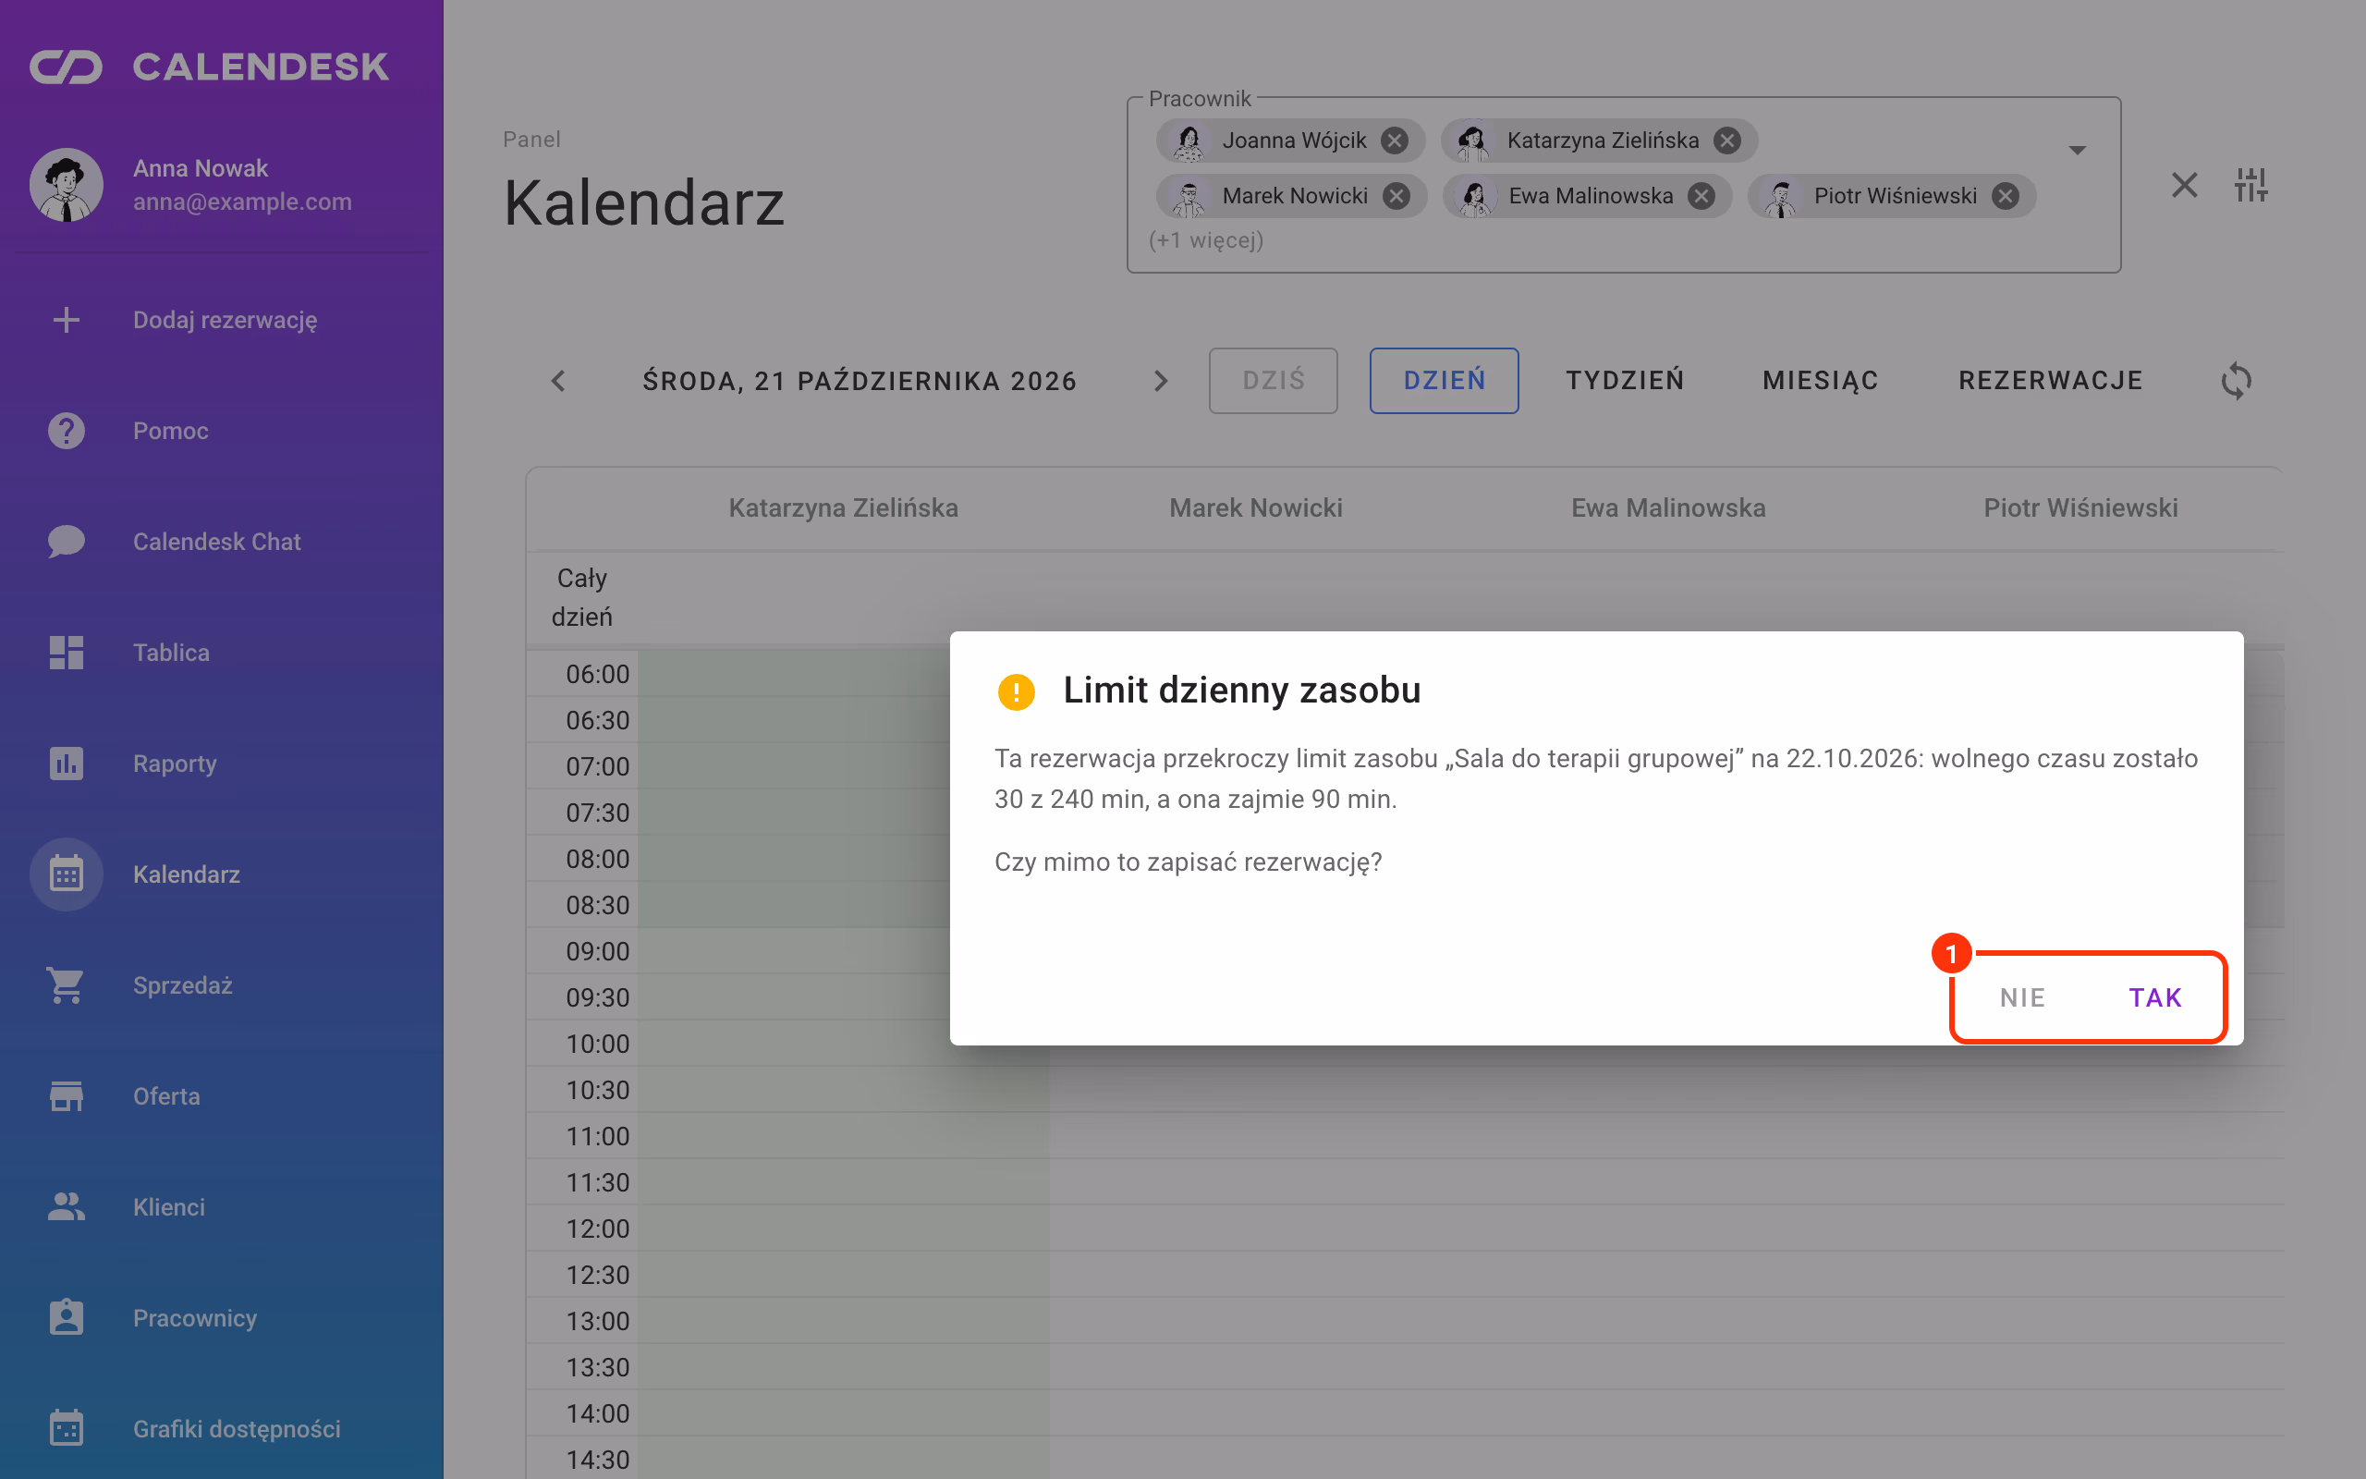Image resolution: width=2366 pixels, height=1479 pixels.
Task: Remove the Piotr Wiśniewski chip
Action: point(2006,197)
